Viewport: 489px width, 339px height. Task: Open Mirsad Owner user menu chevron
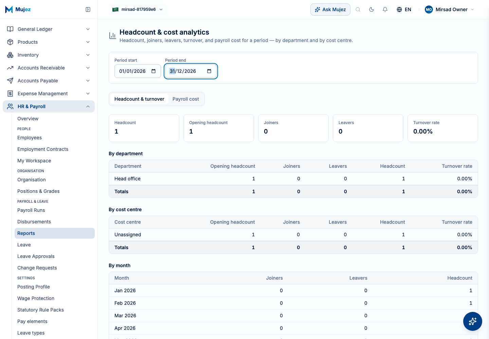pos(472,9)
